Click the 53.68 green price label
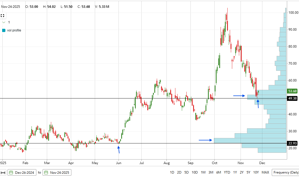The image size is (299, 177). (292, 91)
